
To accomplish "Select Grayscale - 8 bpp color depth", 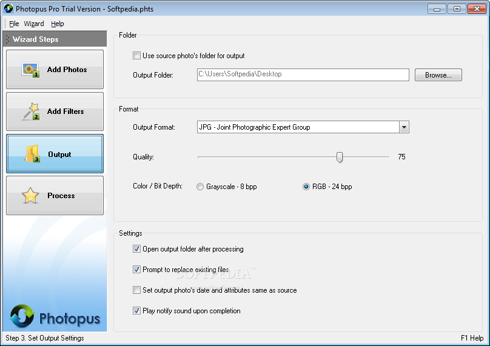I will coord(200,187).
